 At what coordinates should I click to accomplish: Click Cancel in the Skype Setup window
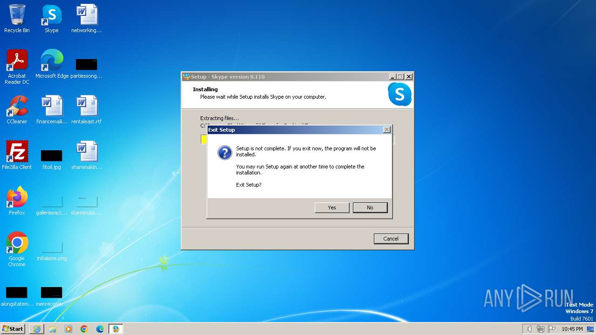391,239
